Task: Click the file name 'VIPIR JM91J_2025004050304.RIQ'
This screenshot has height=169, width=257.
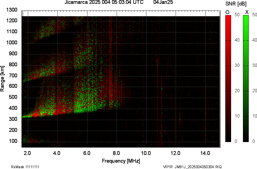Action: (192, 167)
